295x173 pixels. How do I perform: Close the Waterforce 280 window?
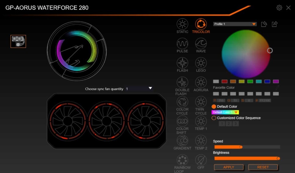[288, 8]
